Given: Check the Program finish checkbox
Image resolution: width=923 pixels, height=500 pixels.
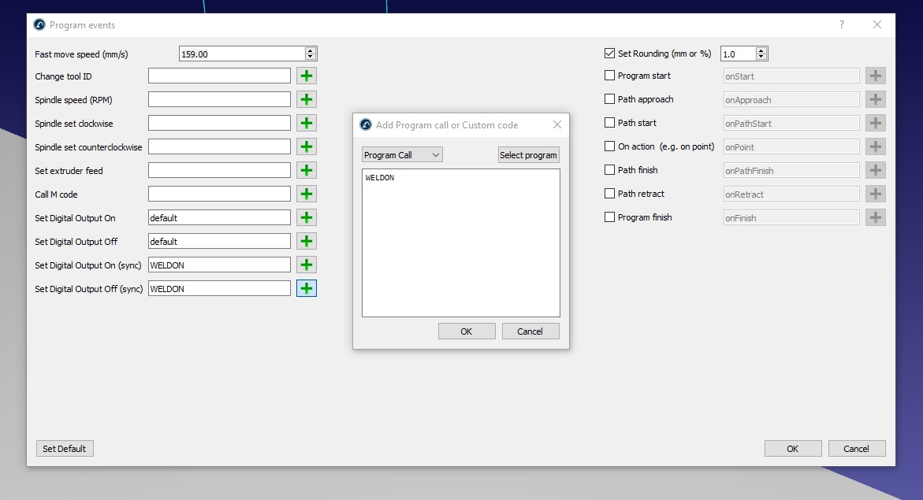Looking at the screenshot, I should [x=610, y=217].
